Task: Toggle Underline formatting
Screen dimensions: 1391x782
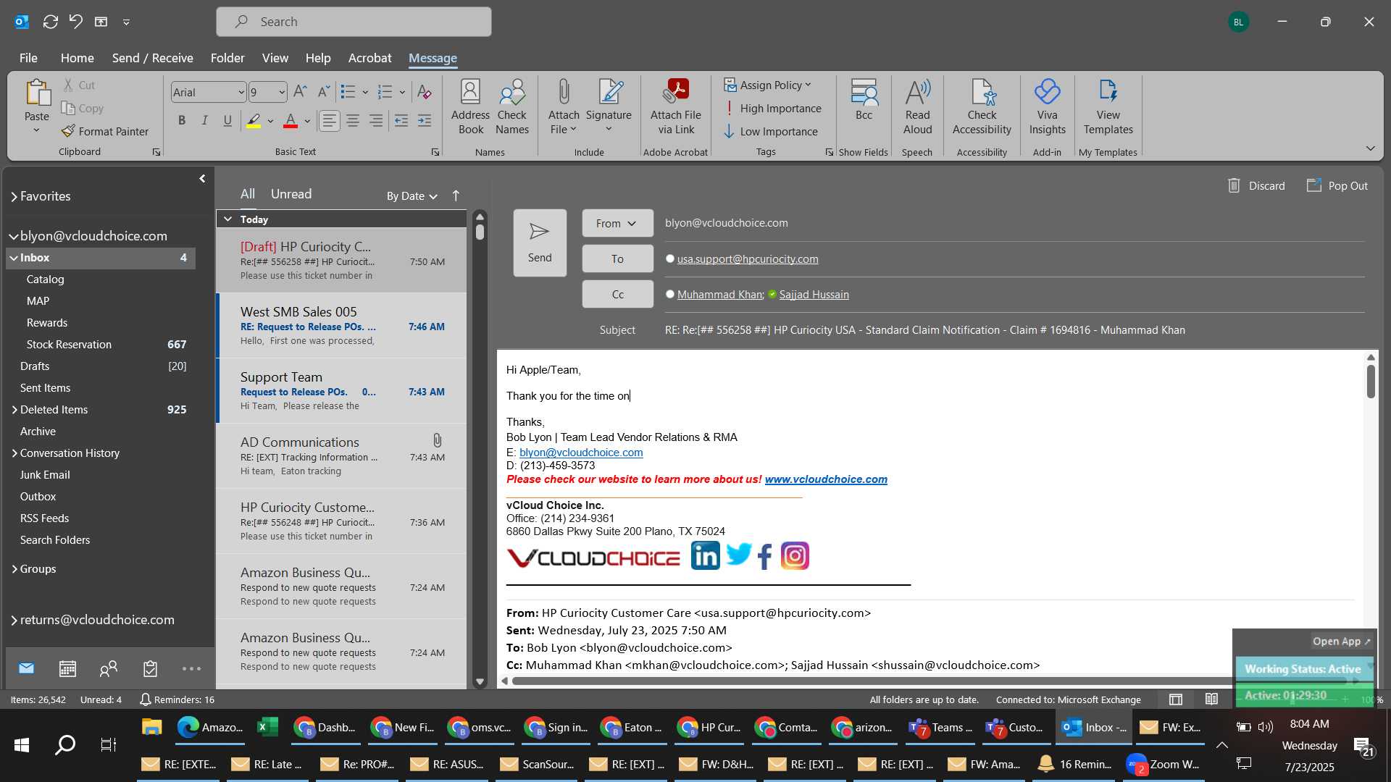Action: click(227, 120)
